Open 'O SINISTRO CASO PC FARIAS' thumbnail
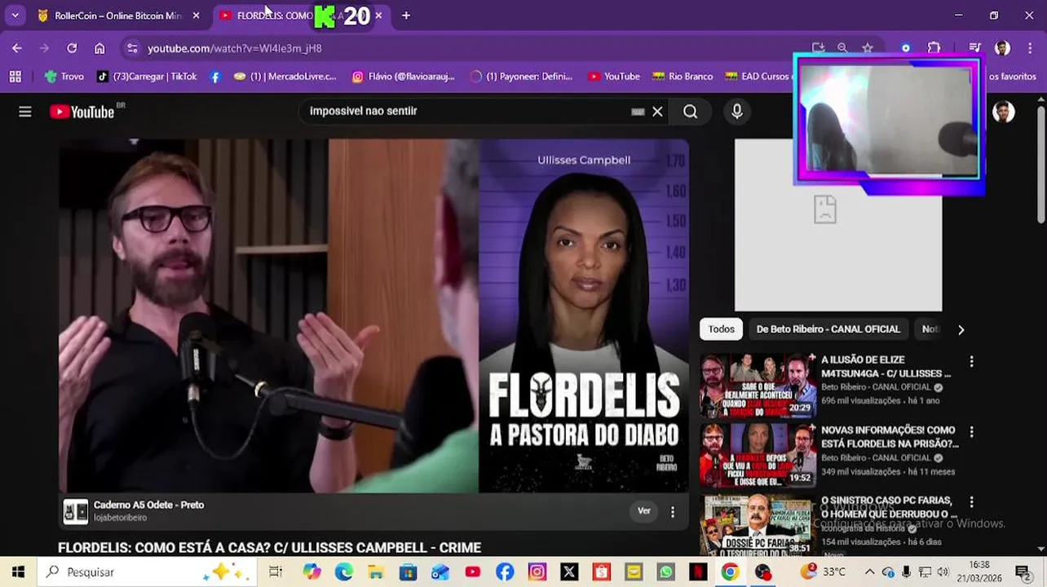Viewport: 1047px width, 587px height. 758,524
